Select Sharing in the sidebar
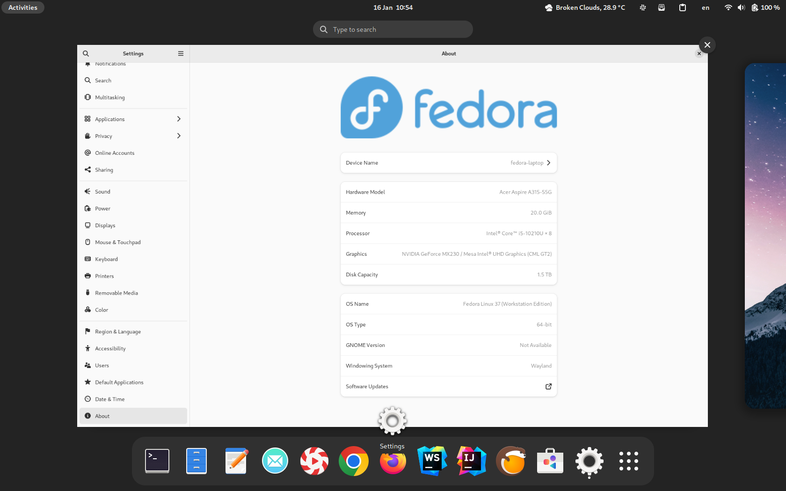 [133, 170]
